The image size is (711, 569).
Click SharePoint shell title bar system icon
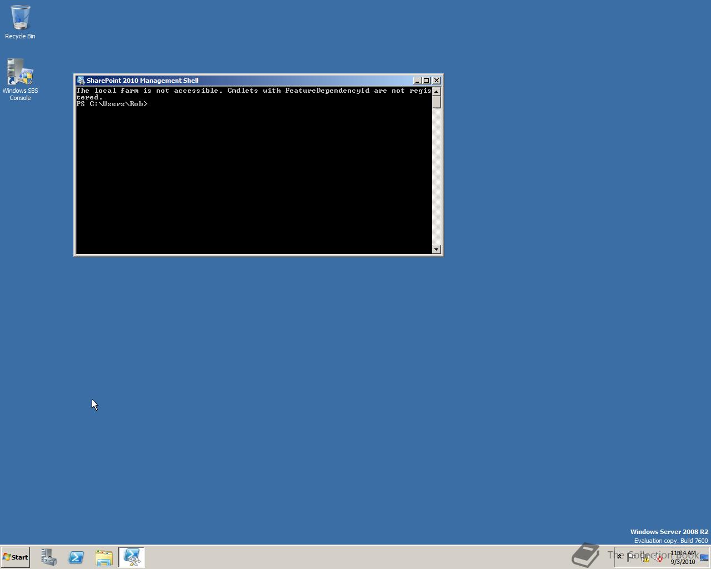[x=81, y=81]
